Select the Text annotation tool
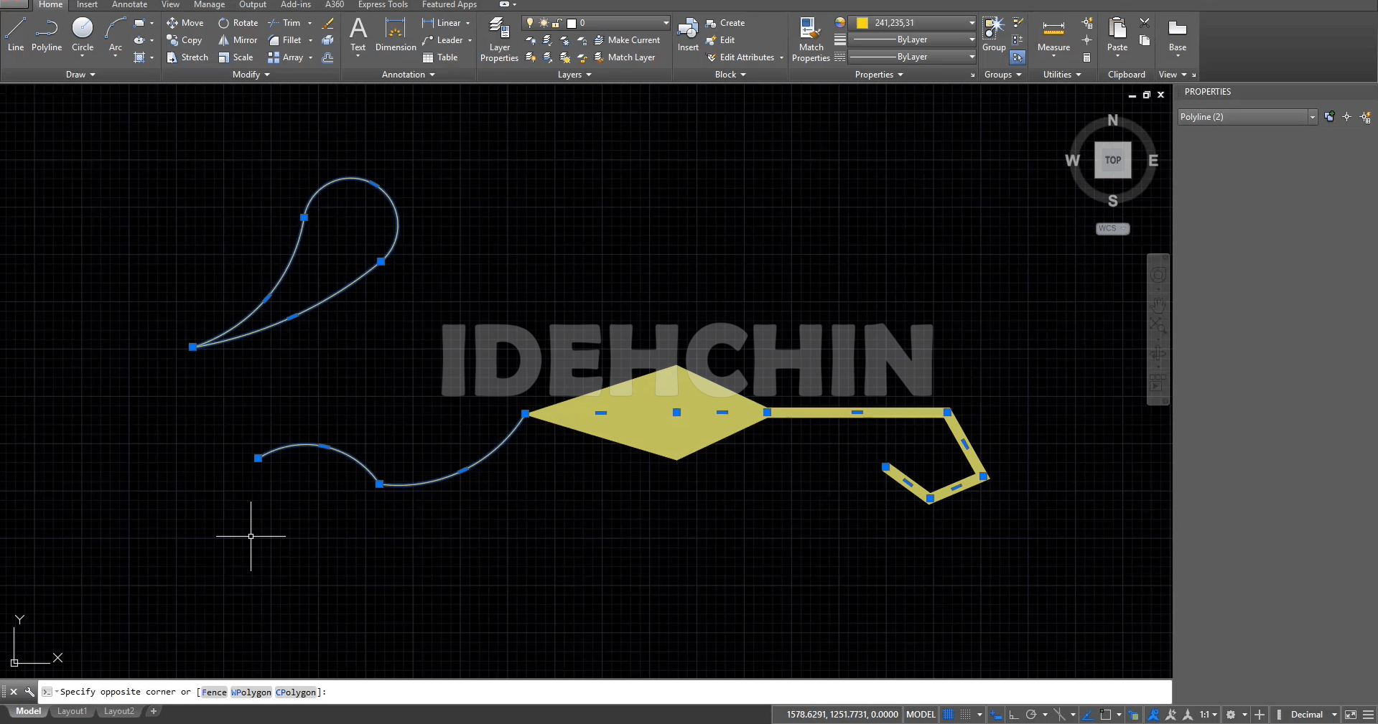This screenshot has width=1378, height=724. (x=358, y=35)
